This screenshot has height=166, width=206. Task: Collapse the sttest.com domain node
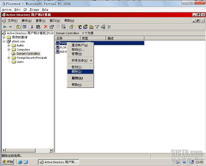4,41
